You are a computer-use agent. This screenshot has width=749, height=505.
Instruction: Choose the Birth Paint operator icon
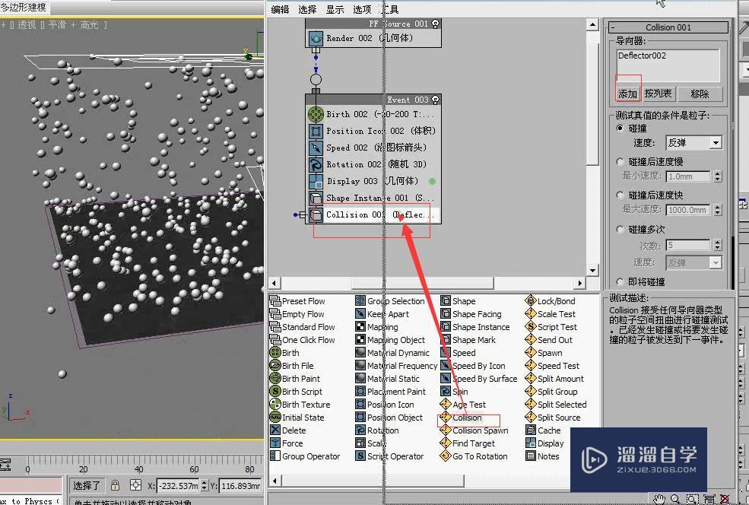tap(275, 379)
